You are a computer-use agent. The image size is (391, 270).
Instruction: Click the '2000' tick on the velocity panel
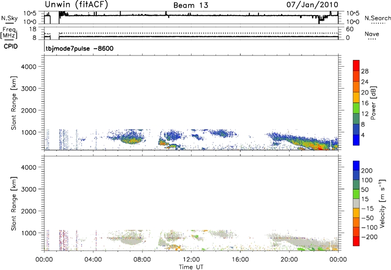point(29,211)
